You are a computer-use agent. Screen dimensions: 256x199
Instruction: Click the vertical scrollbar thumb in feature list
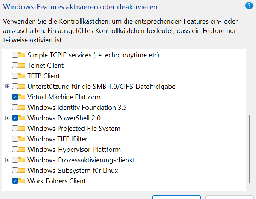tap(250, 149)
